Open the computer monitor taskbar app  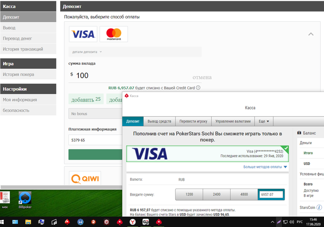41,222
